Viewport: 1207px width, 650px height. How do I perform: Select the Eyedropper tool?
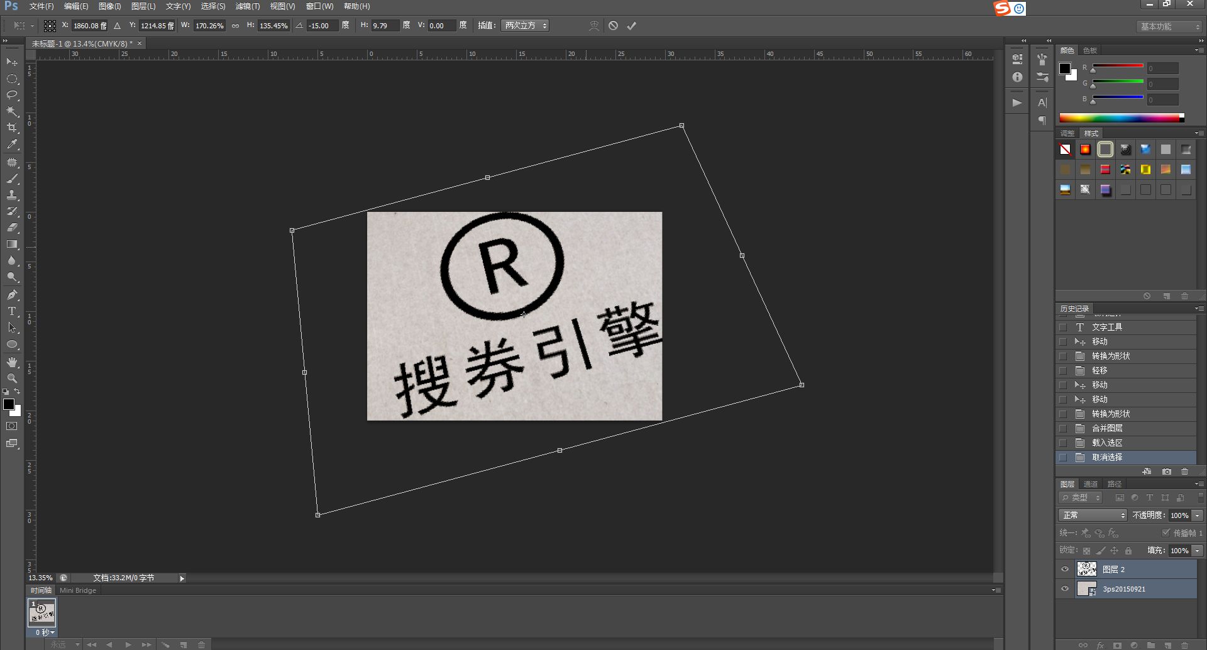pos(12,144)
